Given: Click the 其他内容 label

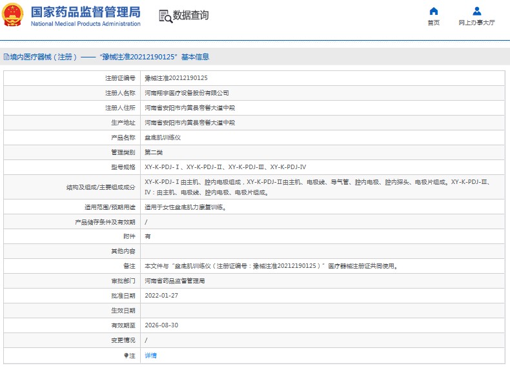Looking at the screenshot, I should tap(123, 251).
